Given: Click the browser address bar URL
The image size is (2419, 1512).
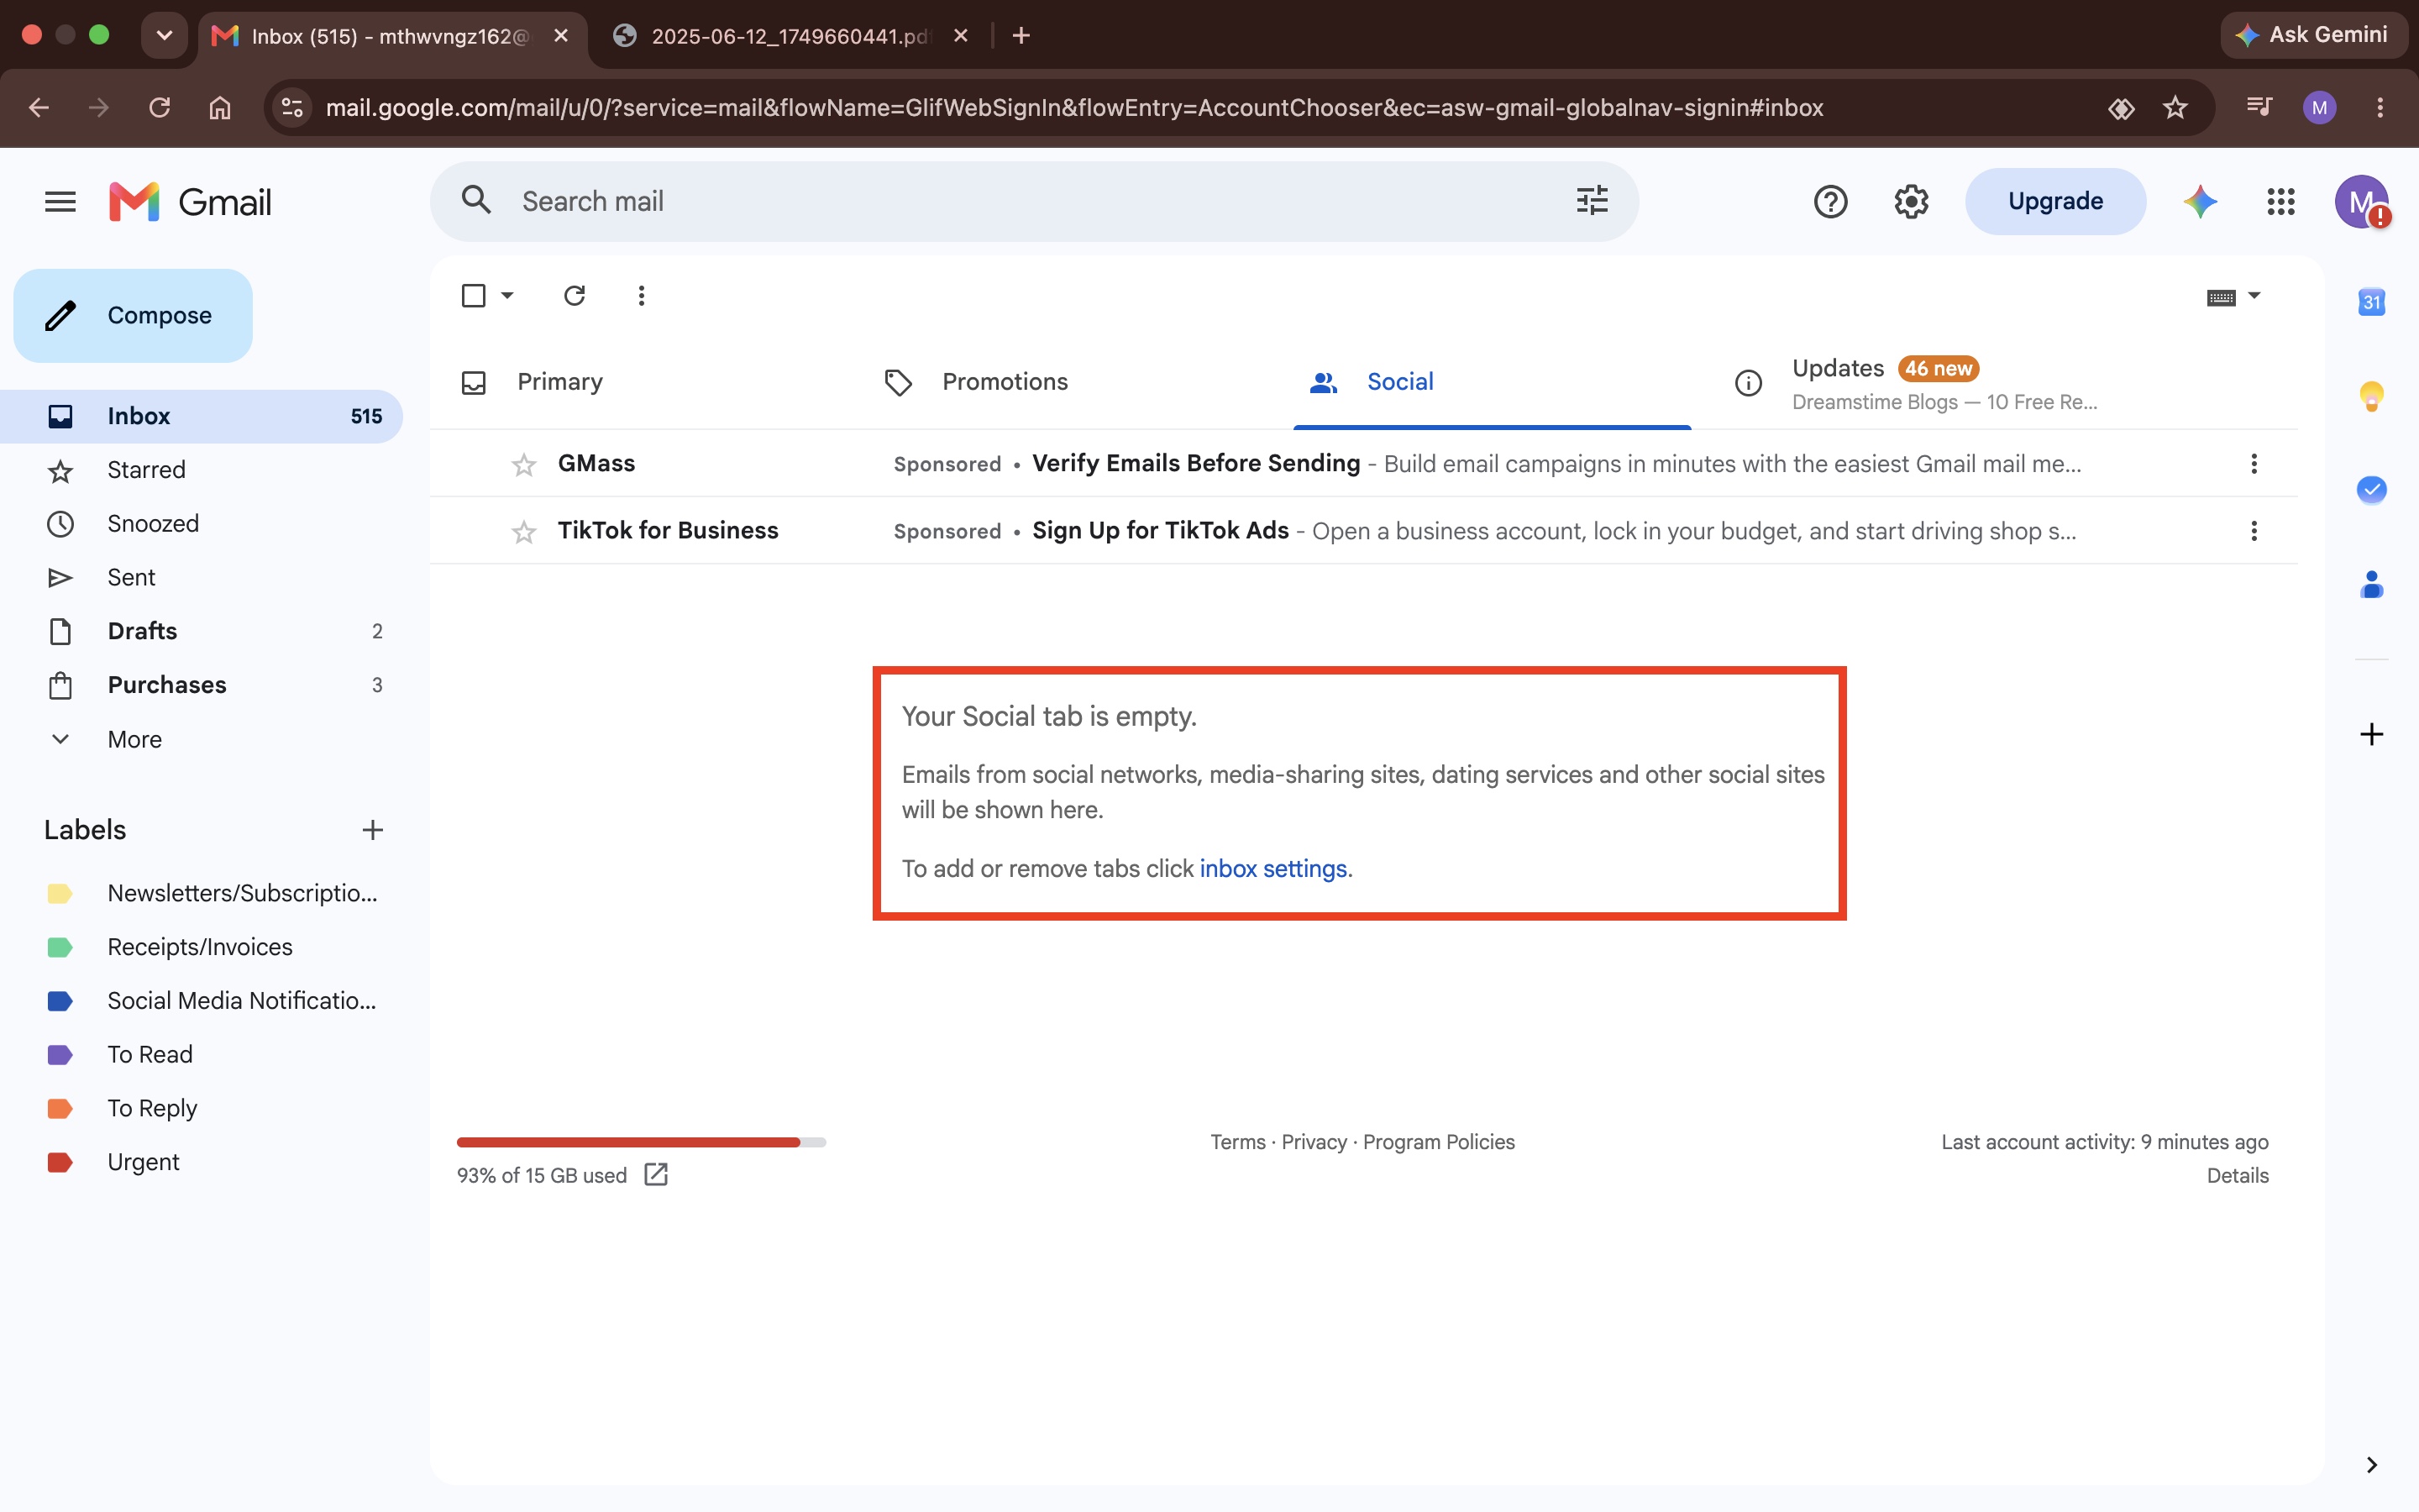Looking at the screenshot, I should click(x=1074, y=108).
